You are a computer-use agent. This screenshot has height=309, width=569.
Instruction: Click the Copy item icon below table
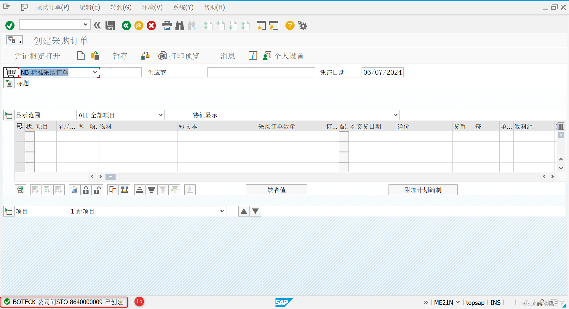[x=113, y=190]
